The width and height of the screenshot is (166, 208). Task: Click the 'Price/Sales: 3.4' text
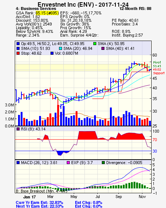tap(125, 24)
